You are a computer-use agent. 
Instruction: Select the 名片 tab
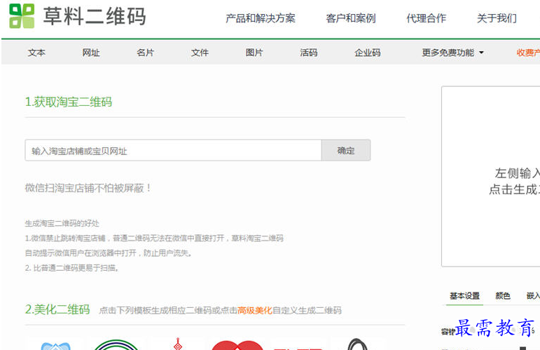coord(146,53)
